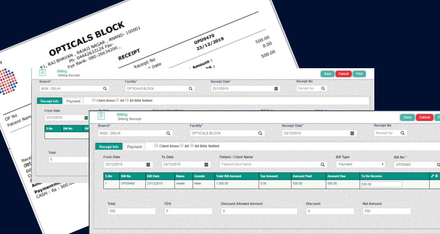Click Total field showing 500
This screenshot has width=440, height=234.
131,211
